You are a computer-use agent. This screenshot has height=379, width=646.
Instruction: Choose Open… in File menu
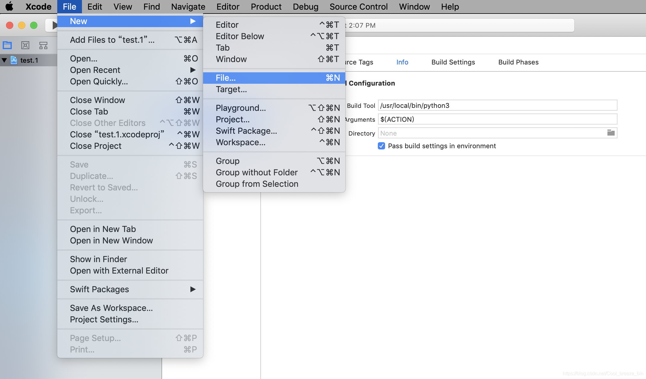pyautogui.click(x=130, y=58)
